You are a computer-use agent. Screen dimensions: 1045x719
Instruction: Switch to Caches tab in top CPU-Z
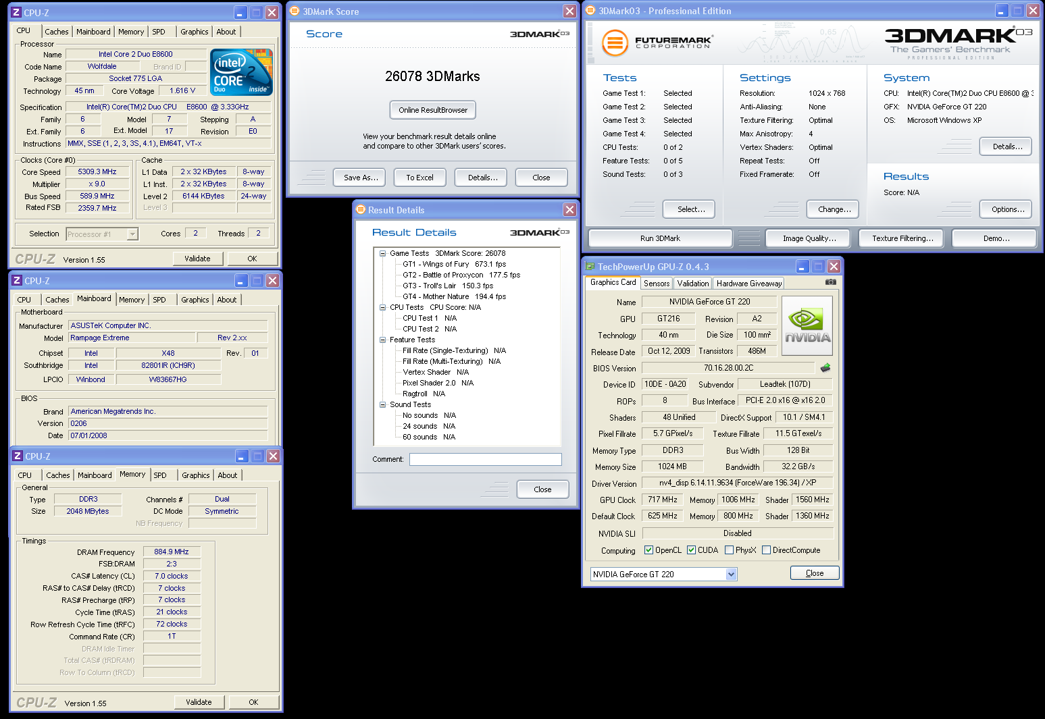tap(57, 32)
